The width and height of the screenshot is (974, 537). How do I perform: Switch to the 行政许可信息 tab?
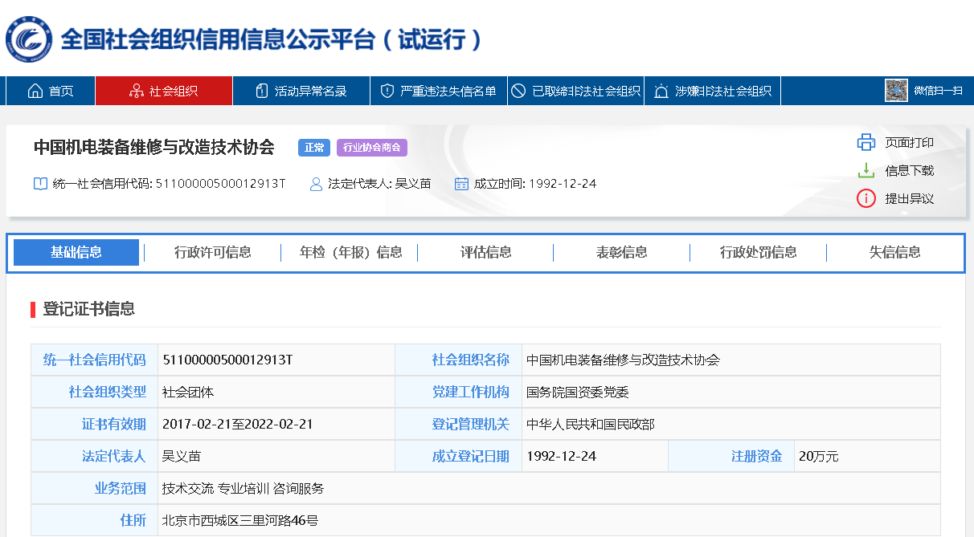pyautogui.click(x=213, y=252)
